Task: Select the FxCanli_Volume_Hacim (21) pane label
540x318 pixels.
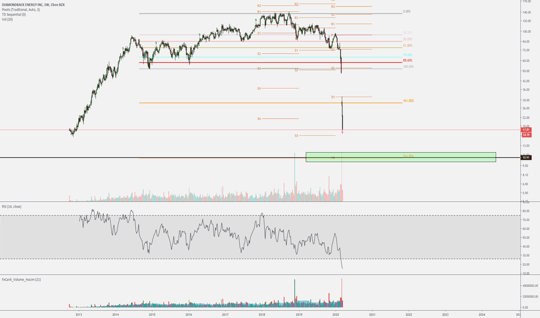Action: click(21, 279)
